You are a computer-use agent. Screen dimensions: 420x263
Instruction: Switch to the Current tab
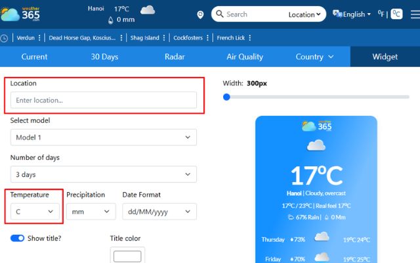(34, 57)
